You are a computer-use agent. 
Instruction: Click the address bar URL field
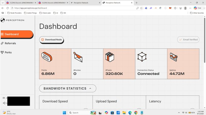pos(74,8)
